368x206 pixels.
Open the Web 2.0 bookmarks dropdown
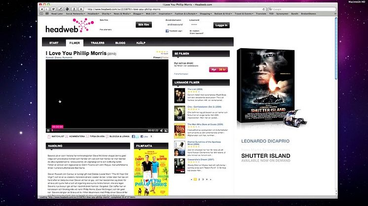point(151,14)
